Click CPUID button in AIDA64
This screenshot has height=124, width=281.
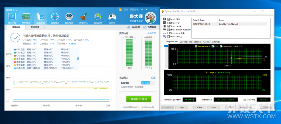[231, 108]
